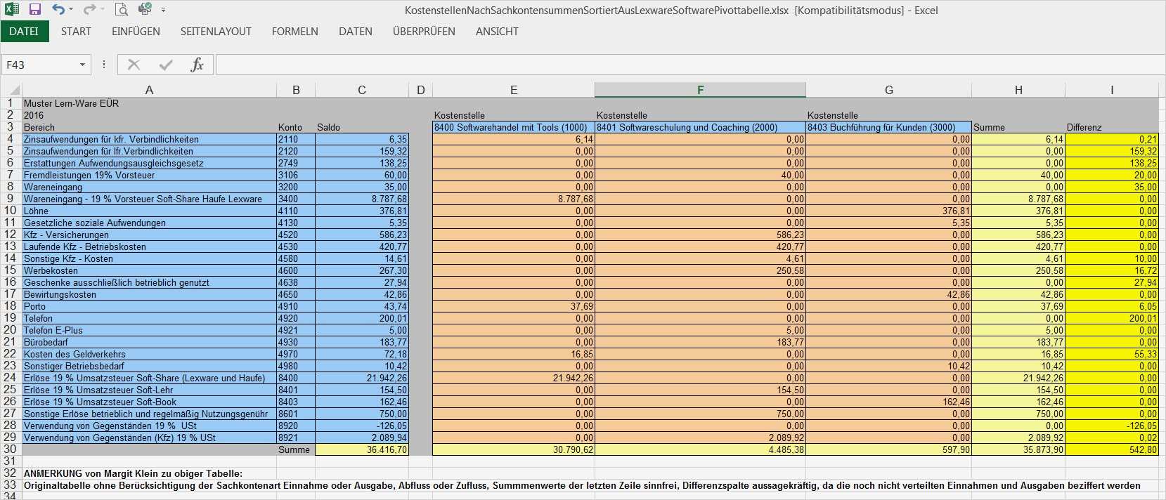
Task: Go to the FORMELN tab
Action: (x=295, y=32)
